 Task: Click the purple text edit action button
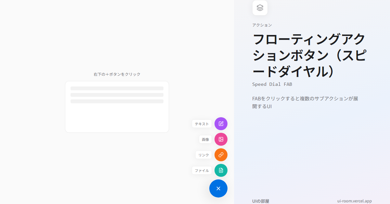(x=221, y=124)
